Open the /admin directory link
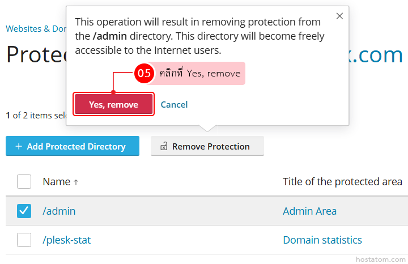This screenshot has width=408, height=264. coord(59,211)
